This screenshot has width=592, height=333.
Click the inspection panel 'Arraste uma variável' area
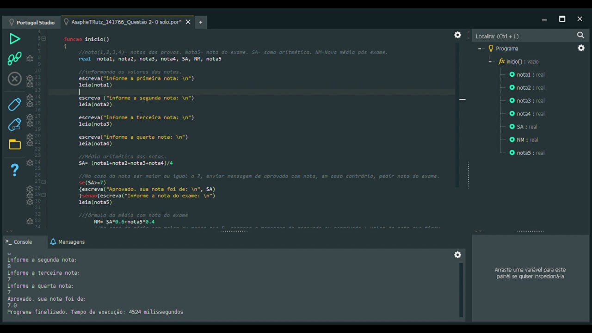pyautogui.click(x=530, y=273)
